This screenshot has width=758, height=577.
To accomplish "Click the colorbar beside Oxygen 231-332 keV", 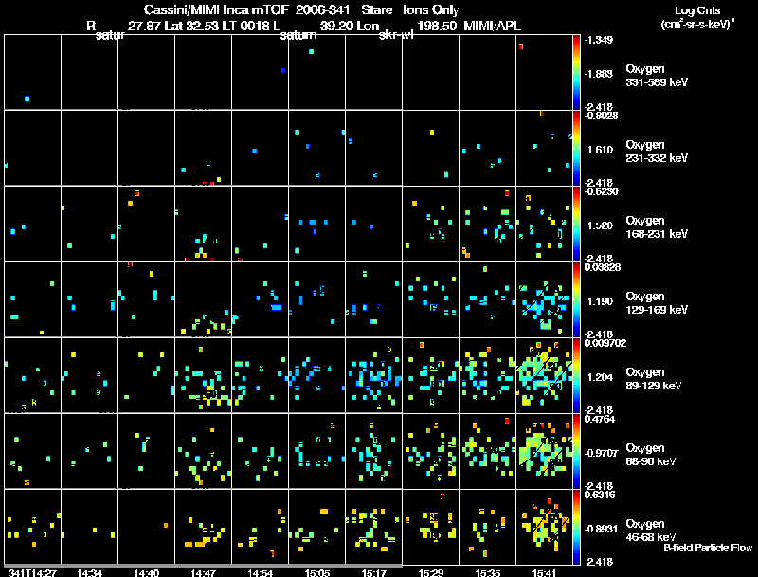I will 576,148.
